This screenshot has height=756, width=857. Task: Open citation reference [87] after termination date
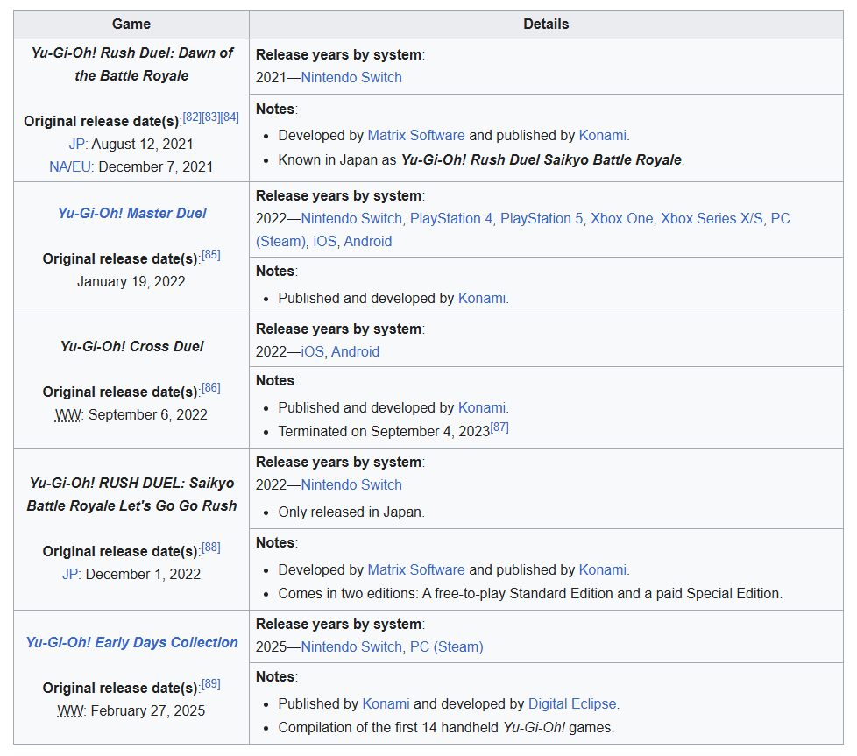point(499,427)
